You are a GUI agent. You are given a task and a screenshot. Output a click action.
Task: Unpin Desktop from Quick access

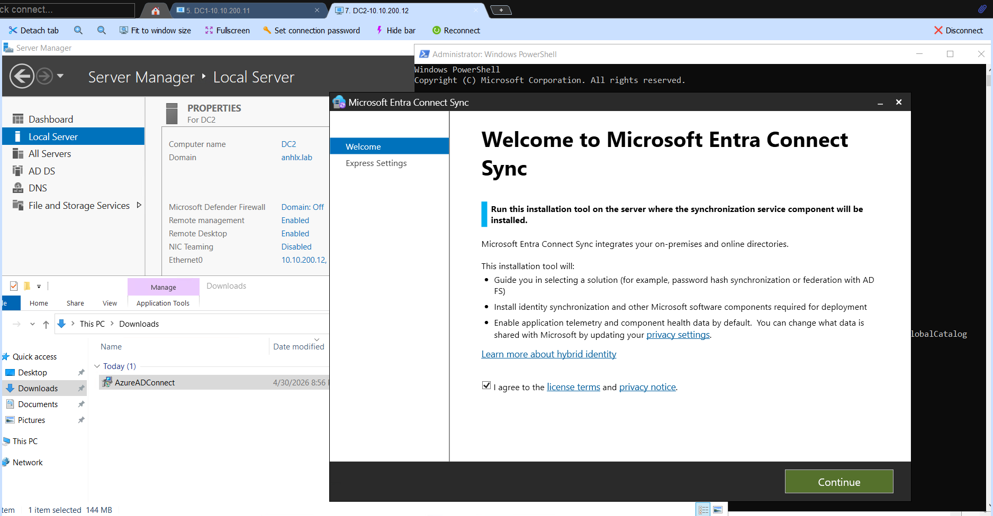tap(81, 373)
